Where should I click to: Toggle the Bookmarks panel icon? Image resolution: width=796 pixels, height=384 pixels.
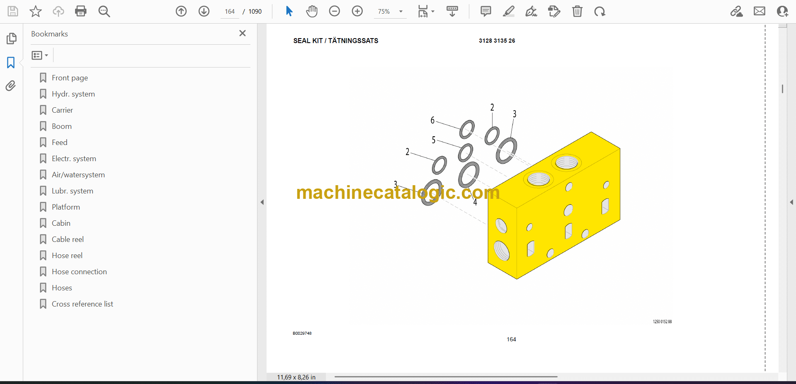point(11,63)
